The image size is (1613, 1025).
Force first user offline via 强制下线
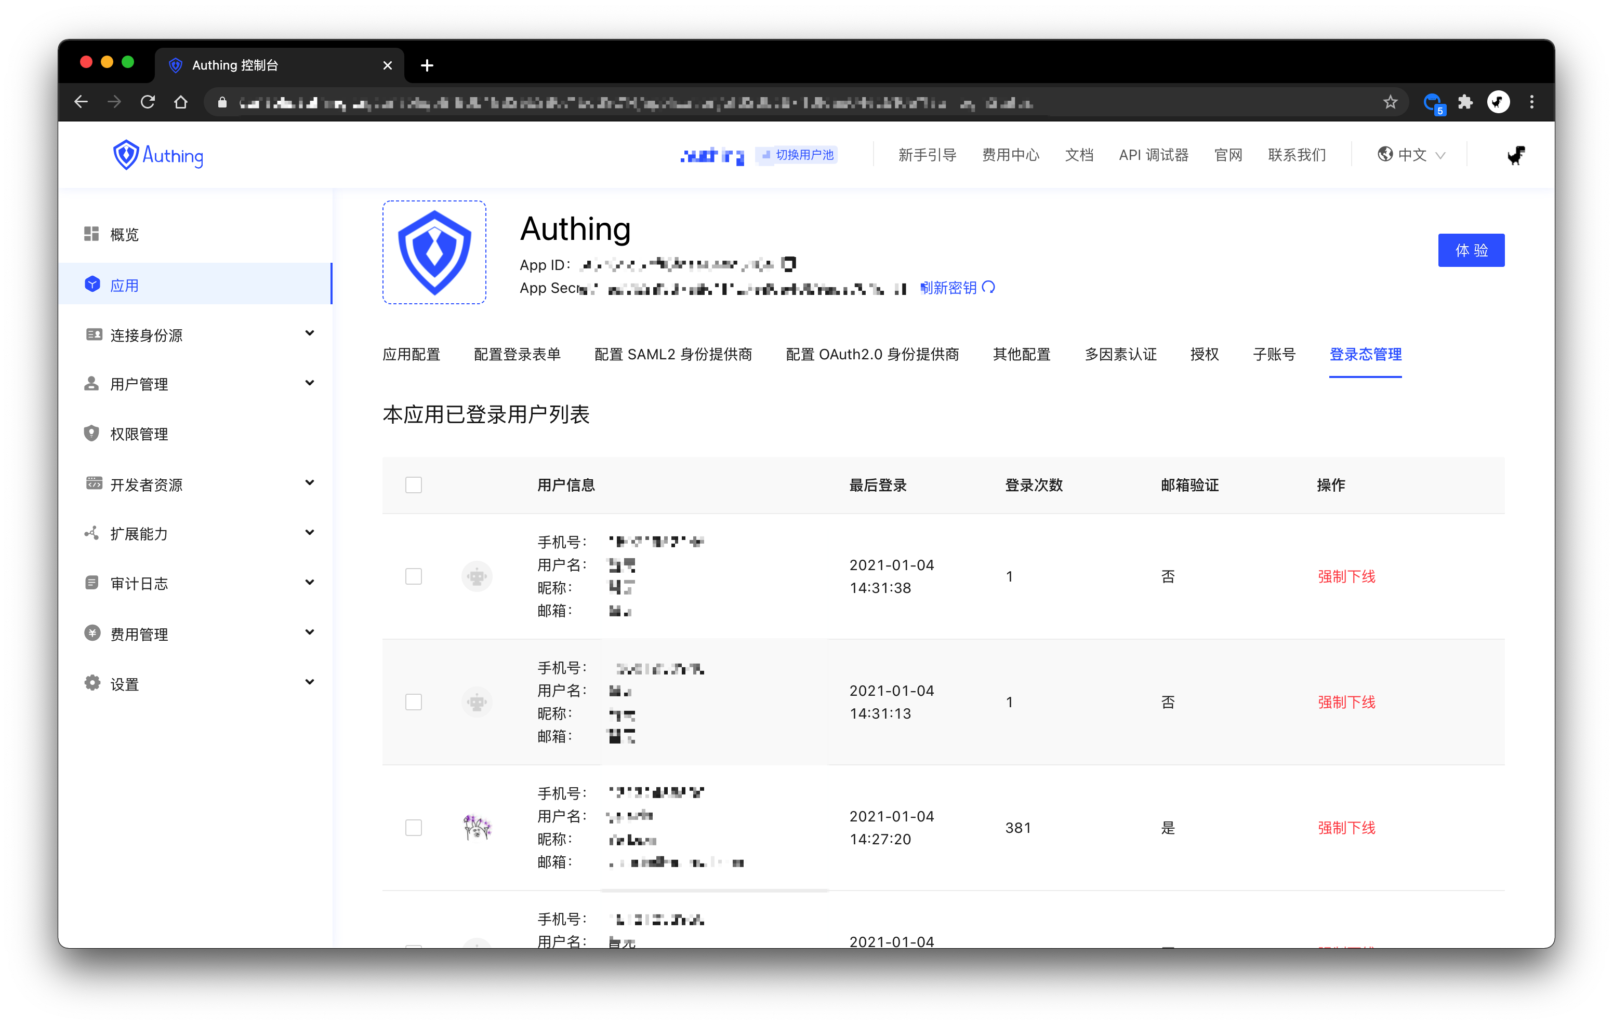pos(1346,576)
